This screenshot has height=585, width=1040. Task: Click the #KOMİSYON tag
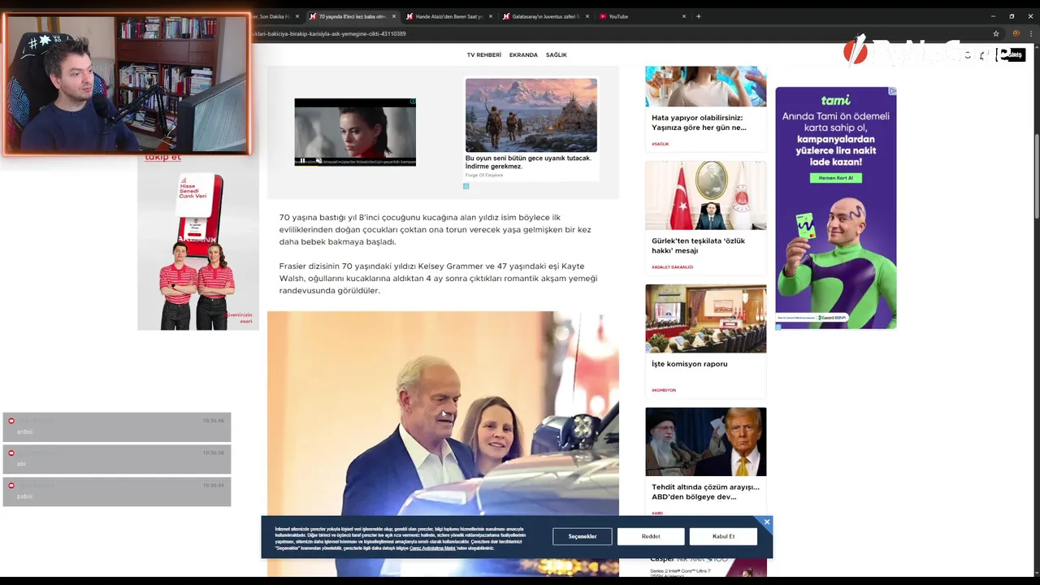[x=664, y=390]
